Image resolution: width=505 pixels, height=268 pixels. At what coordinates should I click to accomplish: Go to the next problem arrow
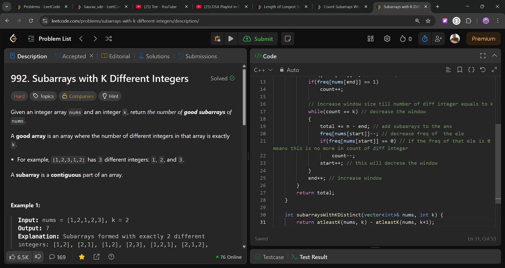95,39
